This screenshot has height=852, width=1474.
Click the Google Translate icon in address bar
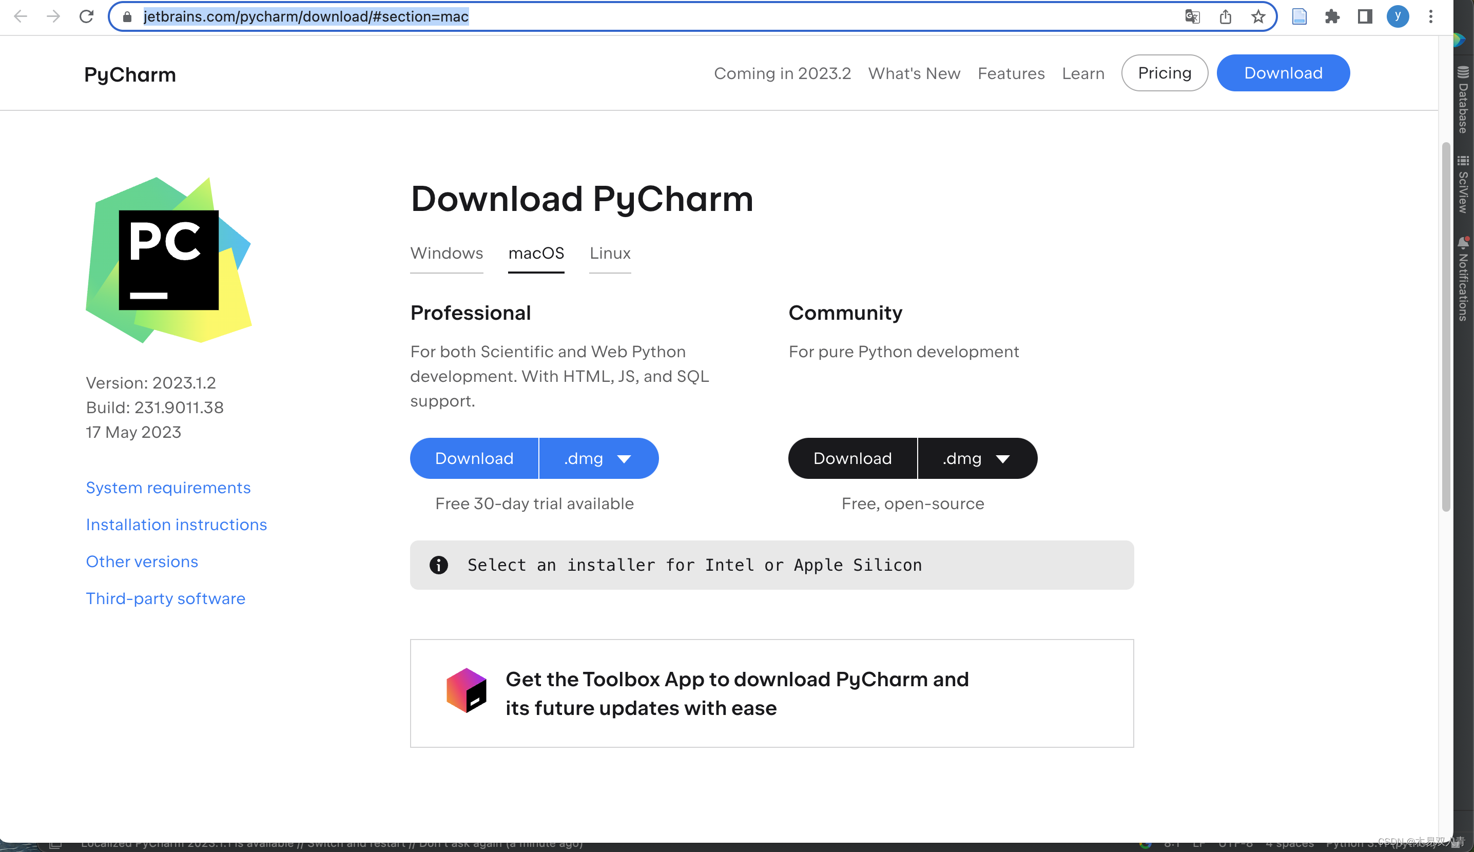click(1192, 16)
